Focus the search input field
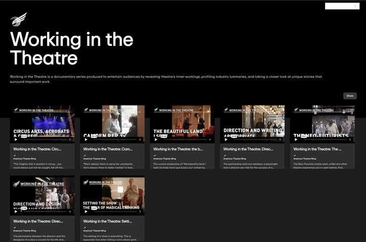 tap(342, 6)
